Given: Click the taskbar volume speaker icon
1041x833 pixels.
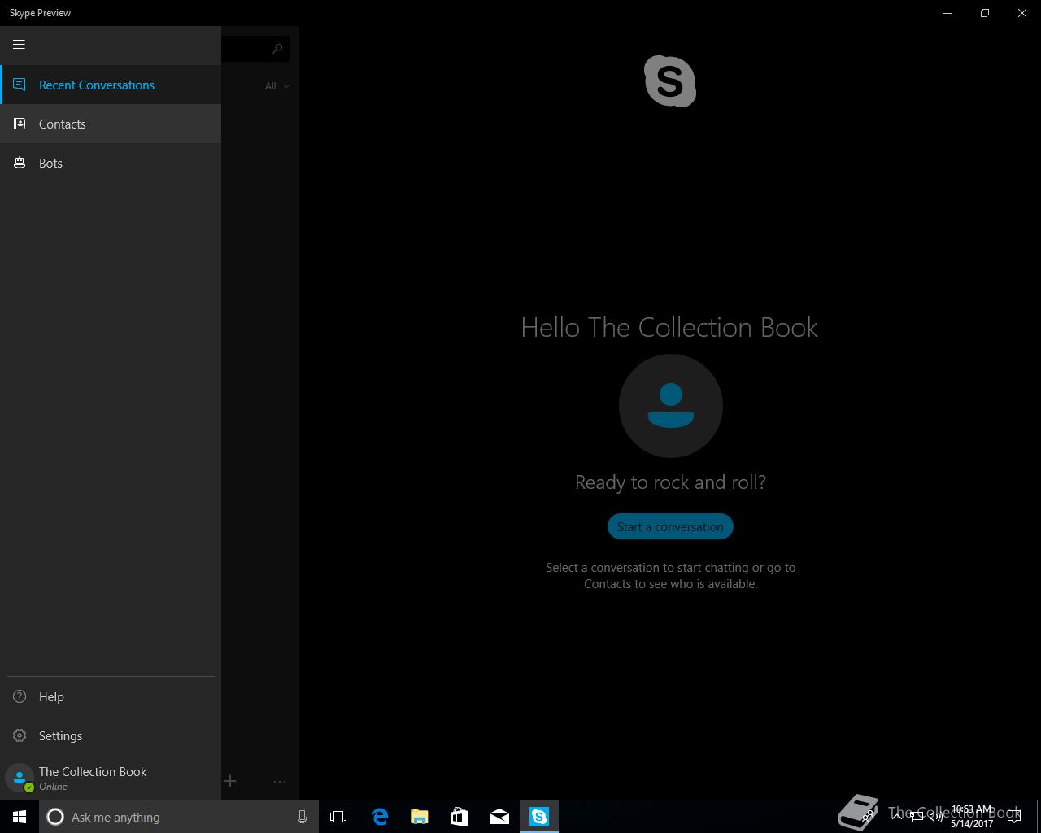Looking at the screenshot, I should click(935, 817).
